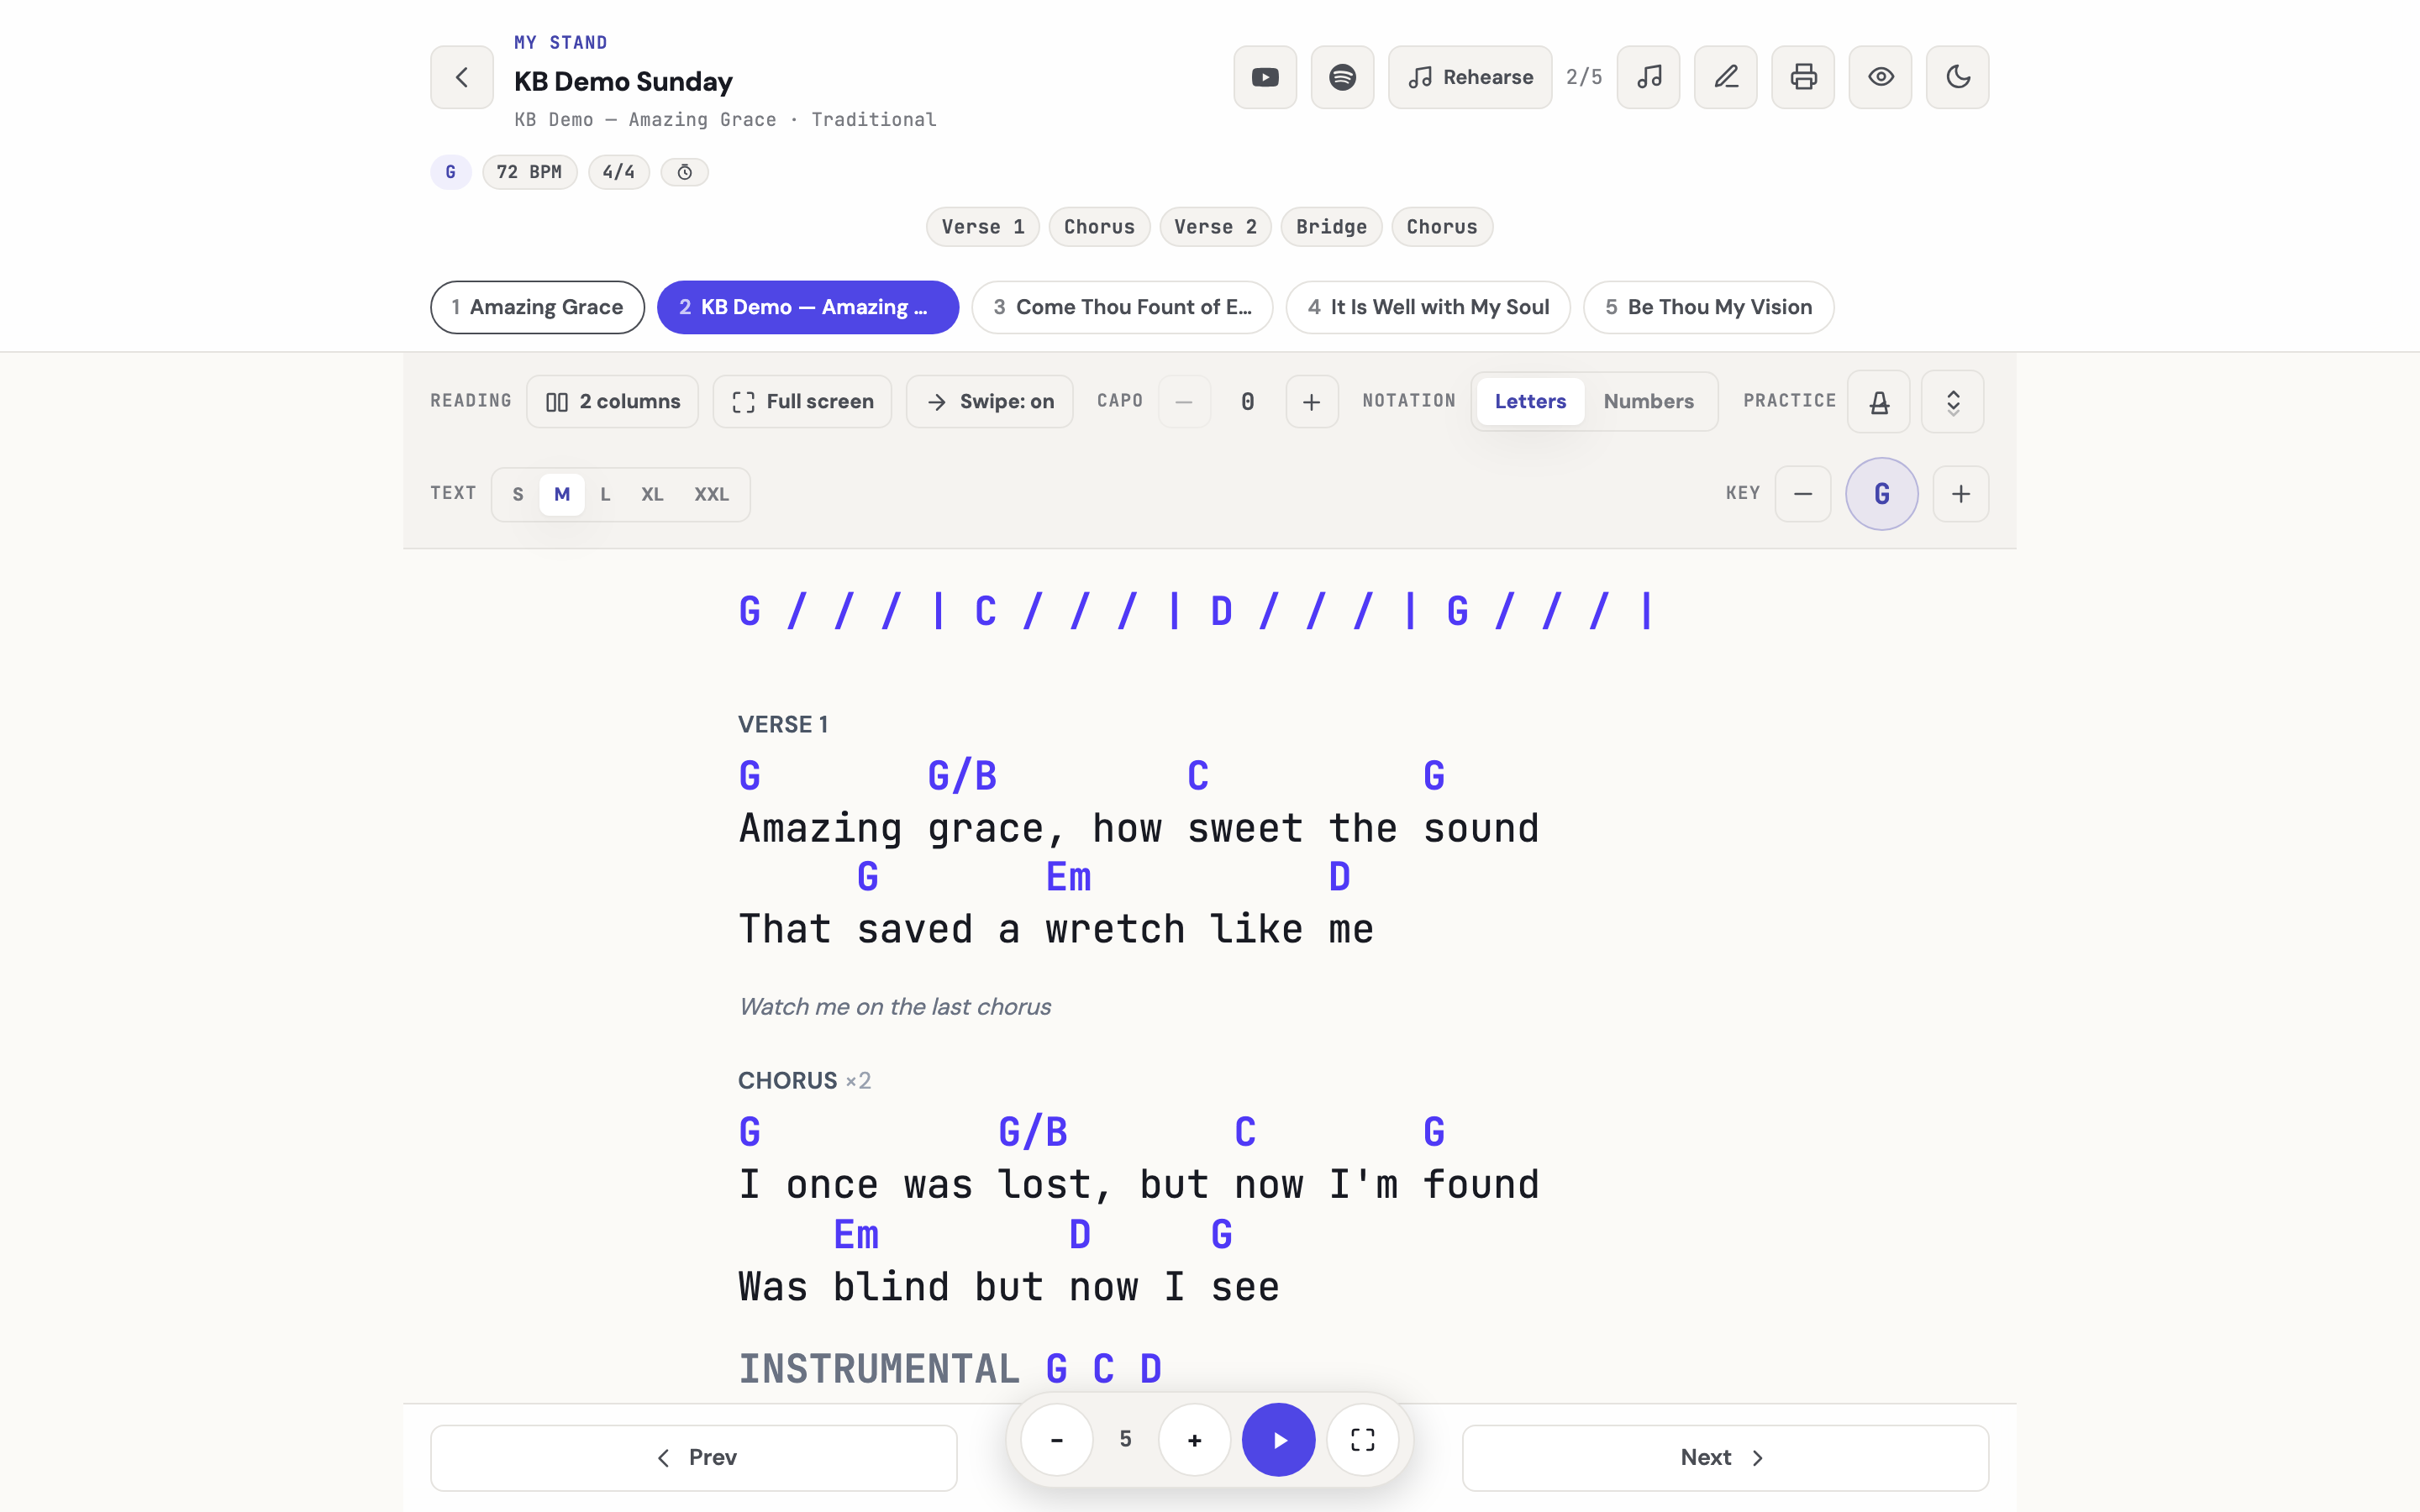Open song 4 It Is Well with My Soul
Screen dimensions: 2420x1512
point(1428,307)
